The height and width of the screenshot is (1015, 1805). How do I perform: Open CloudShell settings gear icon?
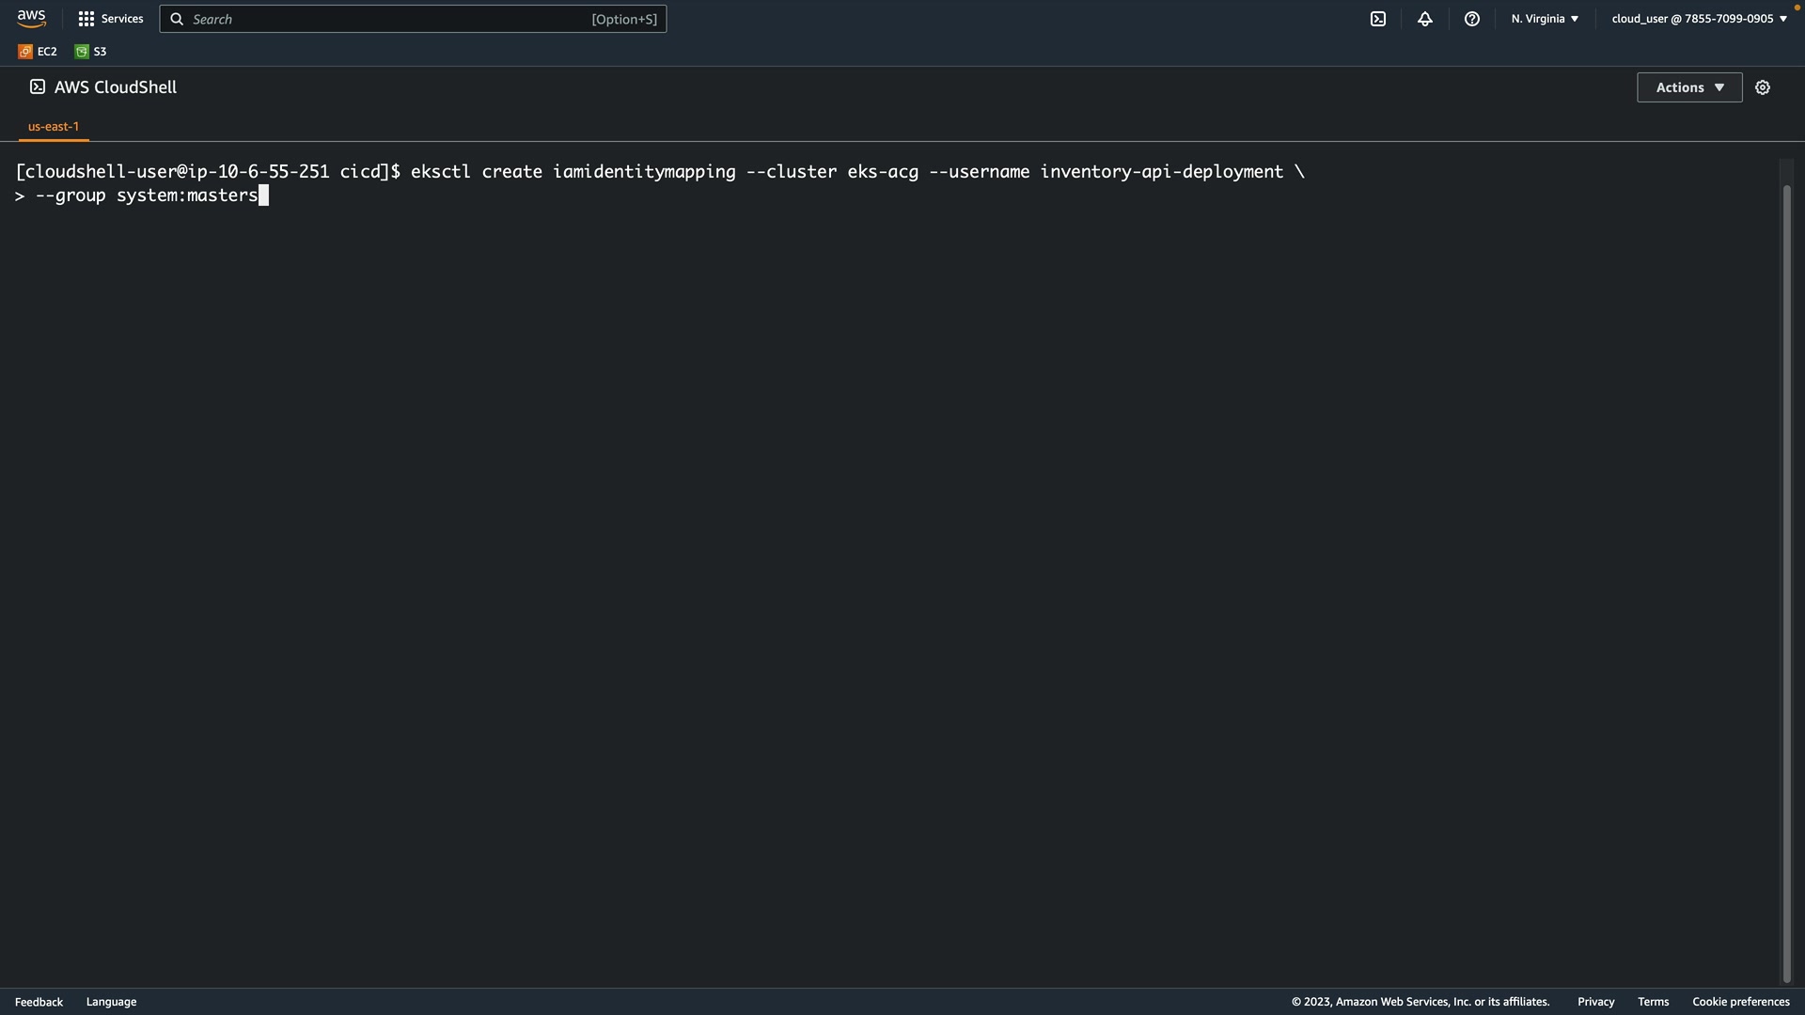pos(1763,87)
